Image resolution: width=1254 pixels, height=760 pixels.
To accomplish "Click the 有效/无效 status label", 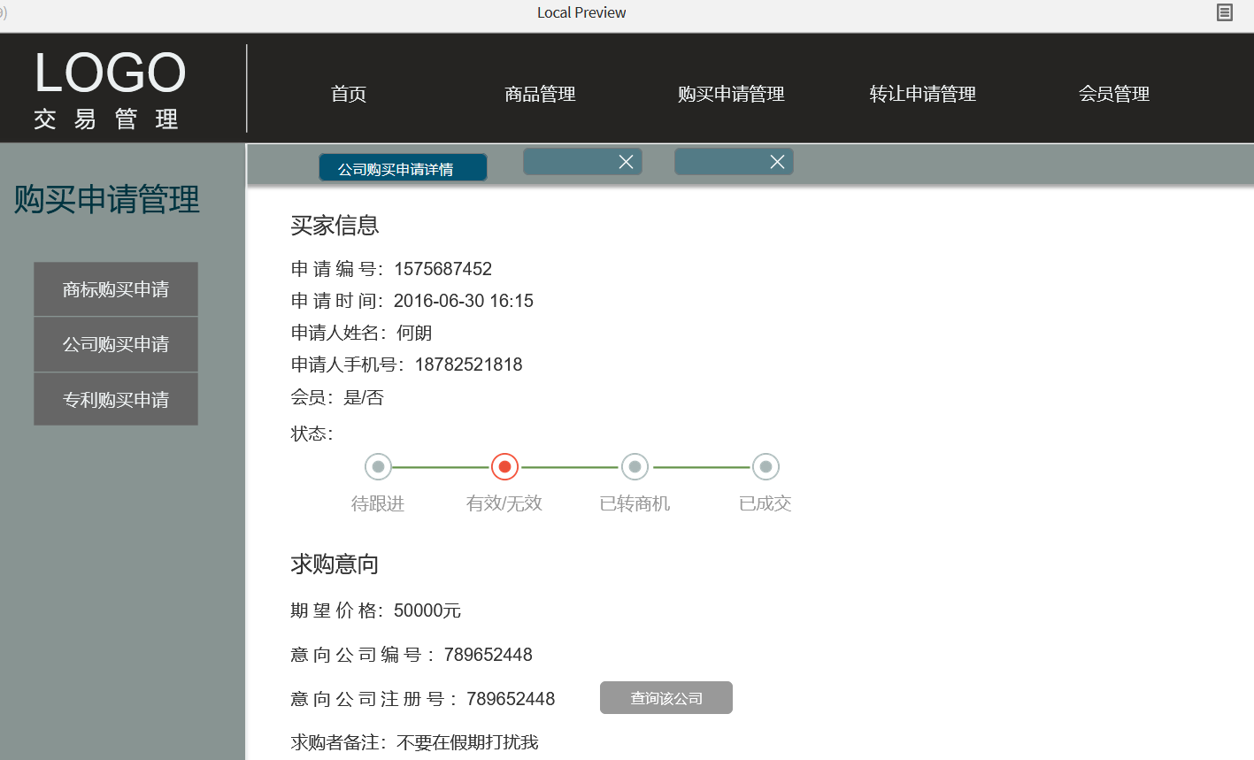I will tap(504, 503).
